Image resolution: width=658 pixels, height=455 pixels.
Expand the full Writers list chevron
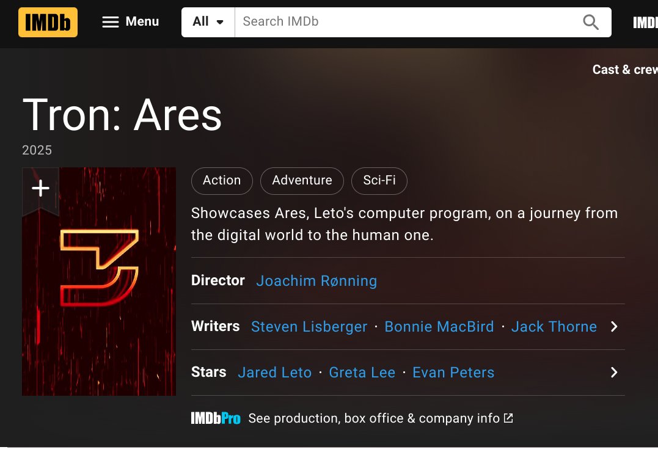[614, 327]
